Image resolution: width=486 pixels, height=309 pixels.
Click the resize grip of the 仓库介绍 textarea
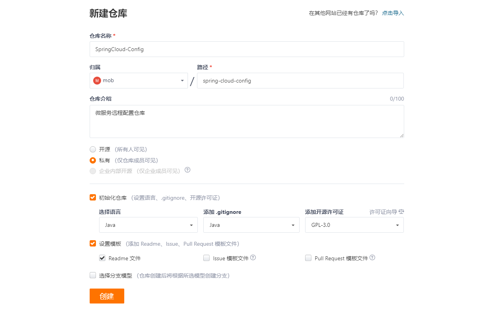point(402,136)
